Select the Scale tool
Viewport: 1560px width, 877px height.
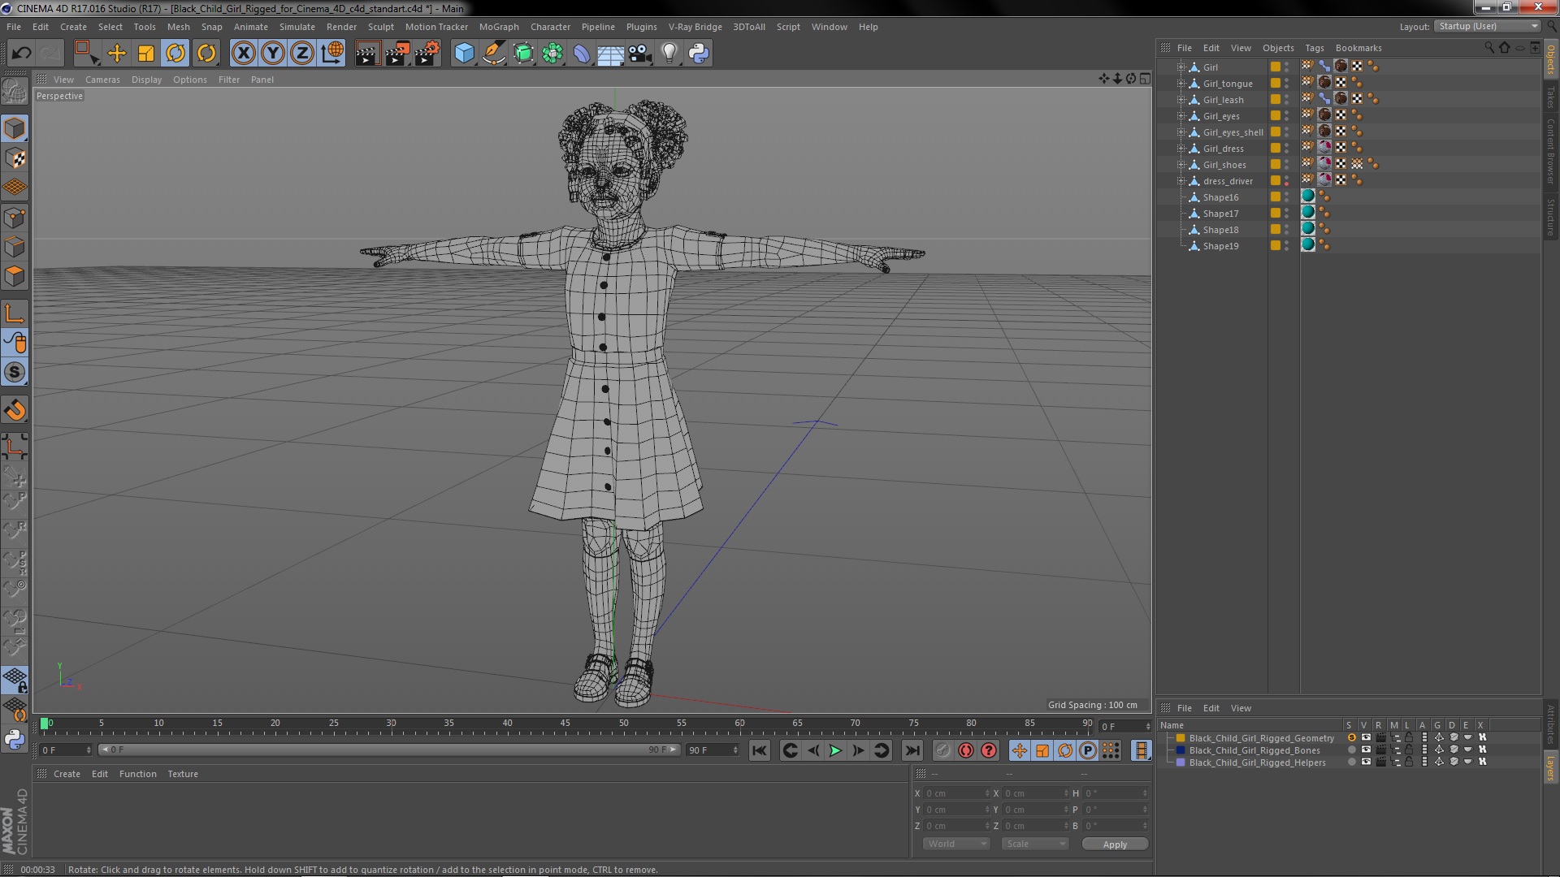coord(146,54)
